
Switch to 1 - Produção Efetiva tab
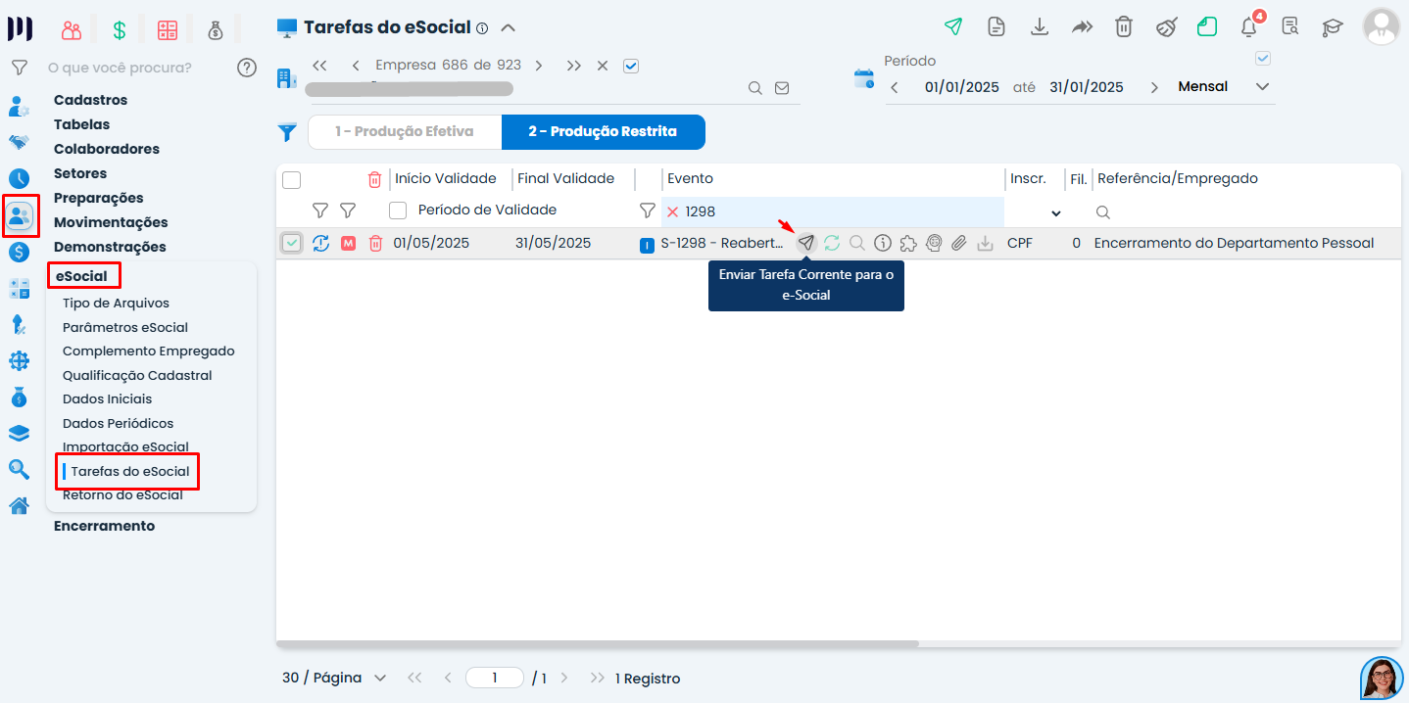405,131
